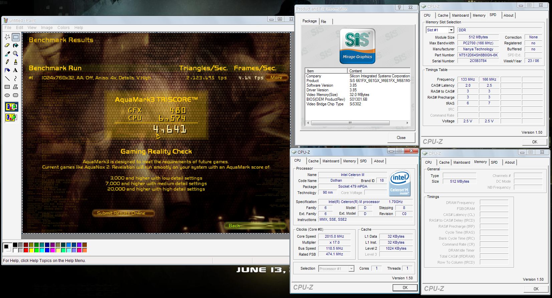
Task: Pick the Fill With Color bucket tool
Action: pos(15,45)
